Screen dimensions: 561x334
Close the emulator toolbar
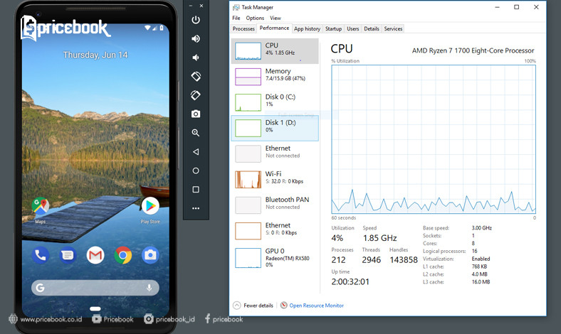(201, 6)
